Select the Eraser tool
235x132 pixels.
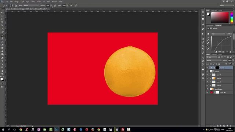(2, 45)
